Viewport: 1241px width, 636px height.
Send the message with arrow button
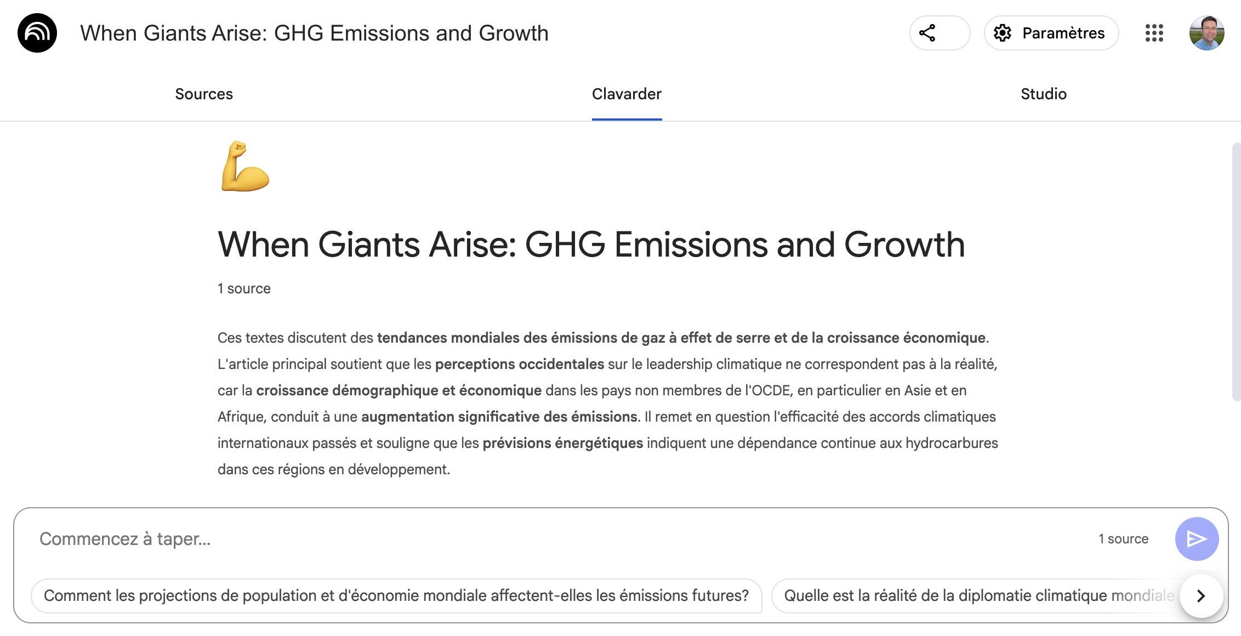1197,539
